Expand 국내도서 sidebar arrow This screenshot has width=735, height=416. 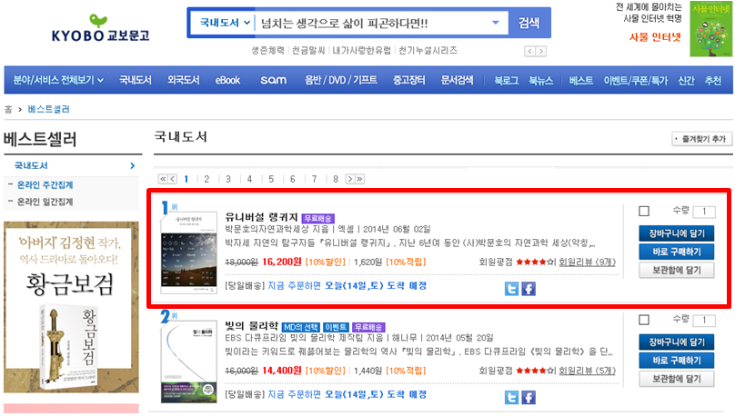133,165
